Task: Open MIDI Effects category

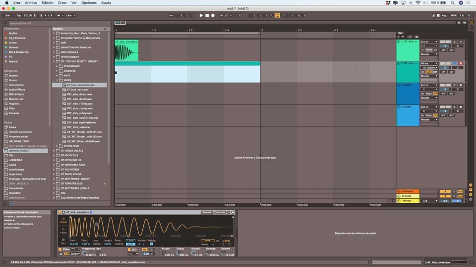Action: (16, 94)
